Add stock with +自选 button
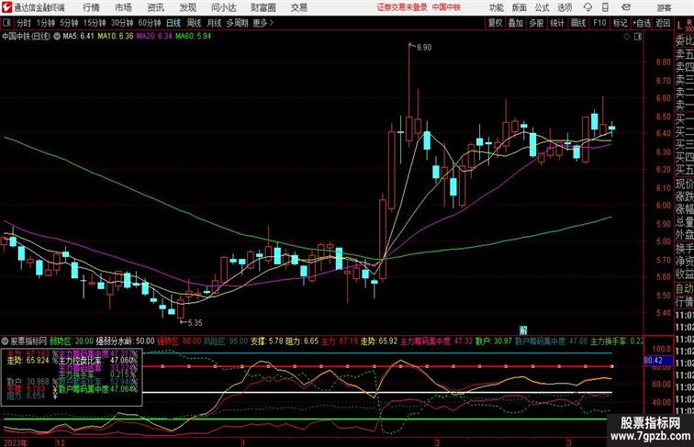 [642, 23]
